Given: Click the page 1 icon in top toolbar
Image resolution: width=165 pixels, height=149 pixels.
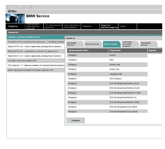Looking at the screenshot, I should (x=9, y=7).
